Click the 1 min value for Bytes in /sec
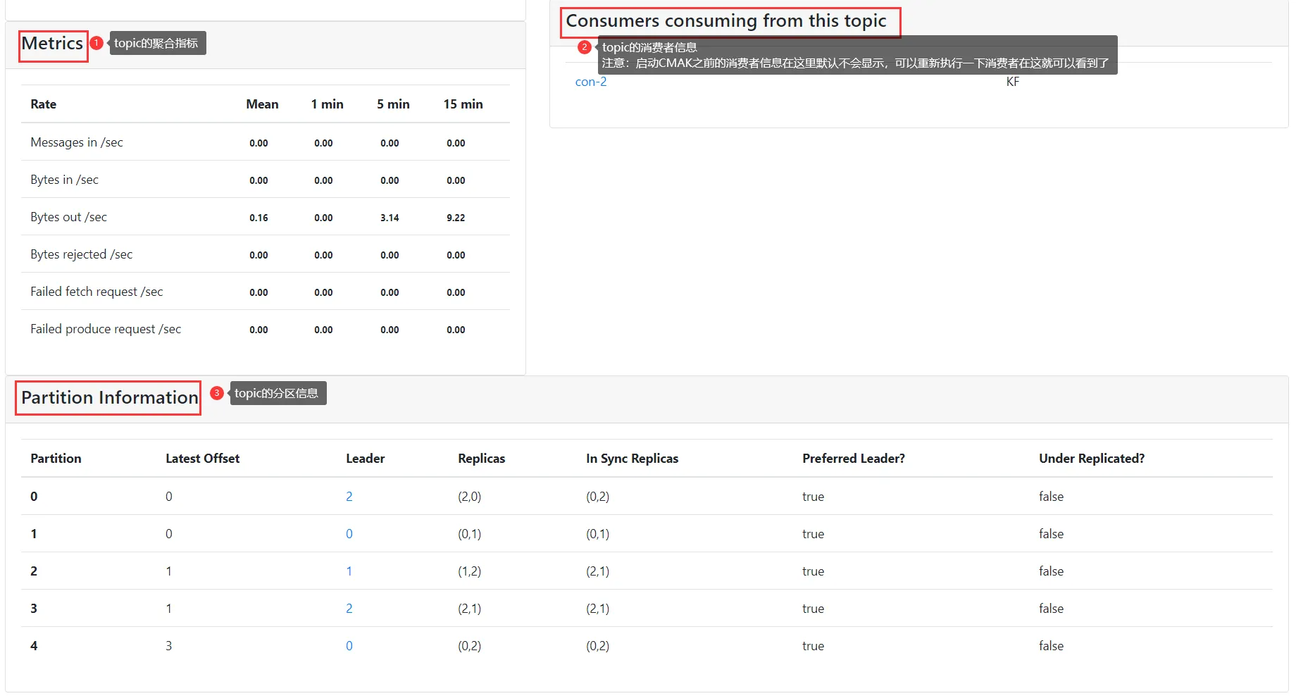 pyautogui.click(x=323, y=180)
